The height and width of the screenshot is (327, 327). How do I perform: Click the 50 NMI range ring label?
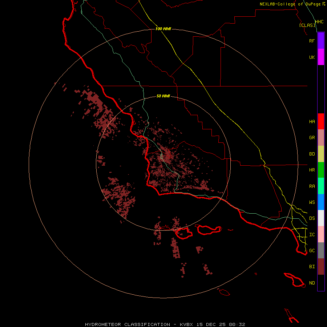pyautogui.click(x=163, y=96)
